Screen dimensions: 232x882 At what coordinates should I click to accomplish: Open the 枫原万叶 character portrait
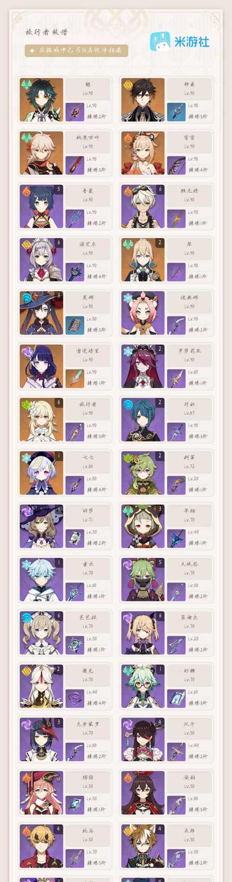point(41,153)
